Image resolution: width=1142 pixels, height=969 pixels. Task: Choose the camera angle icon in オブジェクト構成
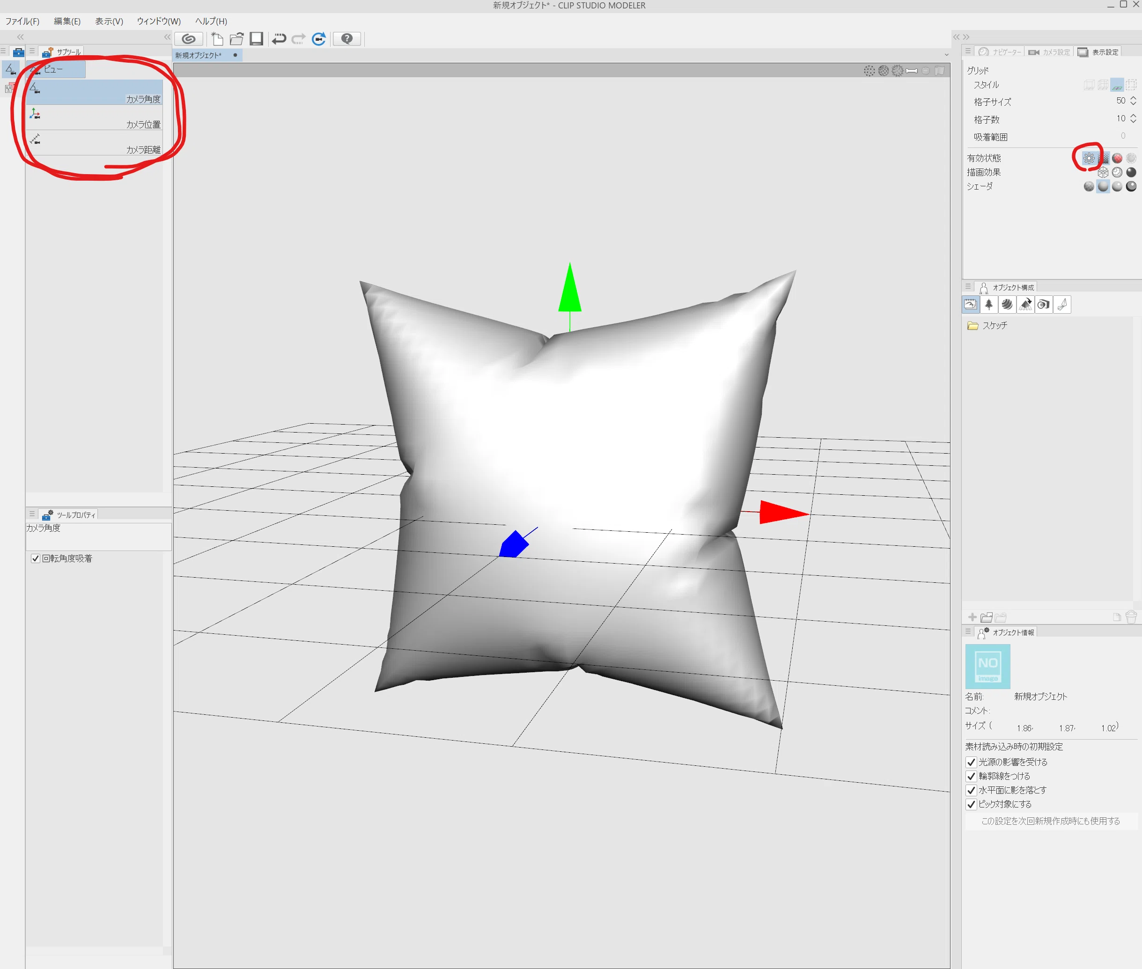pyautogui.click(x=1044, y=305)
